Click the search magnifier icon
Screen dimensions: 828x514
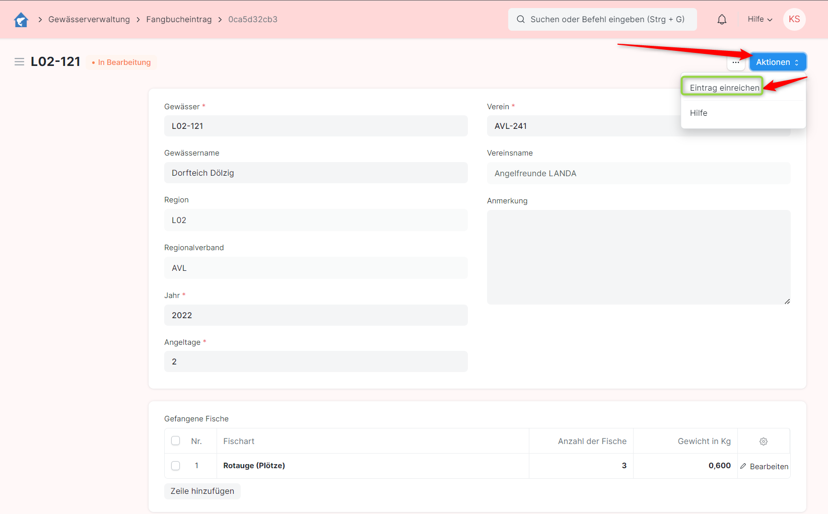click(521, 20)
